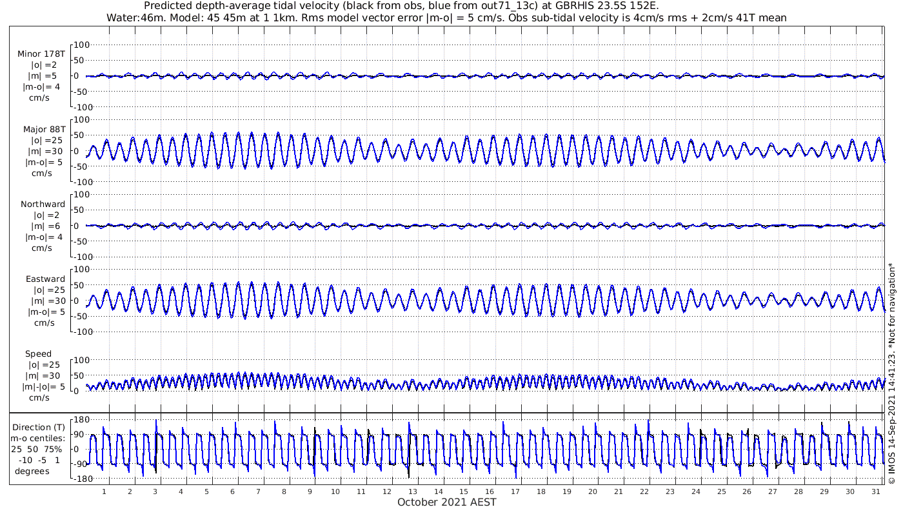The image size is (903, 516).
Task: Click the chart title 'Predicted depth-average tidal velocity' line
Action: [401, 6]
